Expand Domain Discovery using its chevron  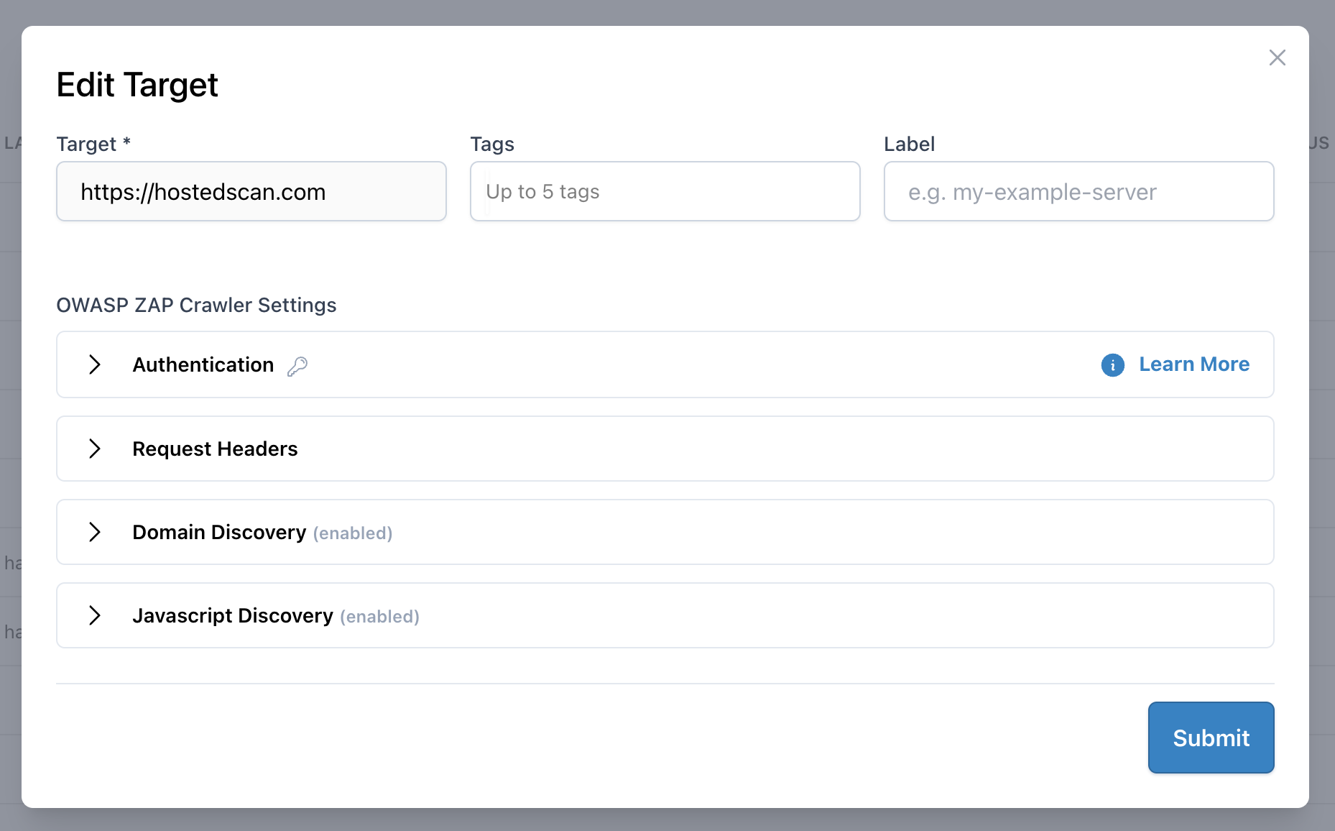(x=95, y=532)
